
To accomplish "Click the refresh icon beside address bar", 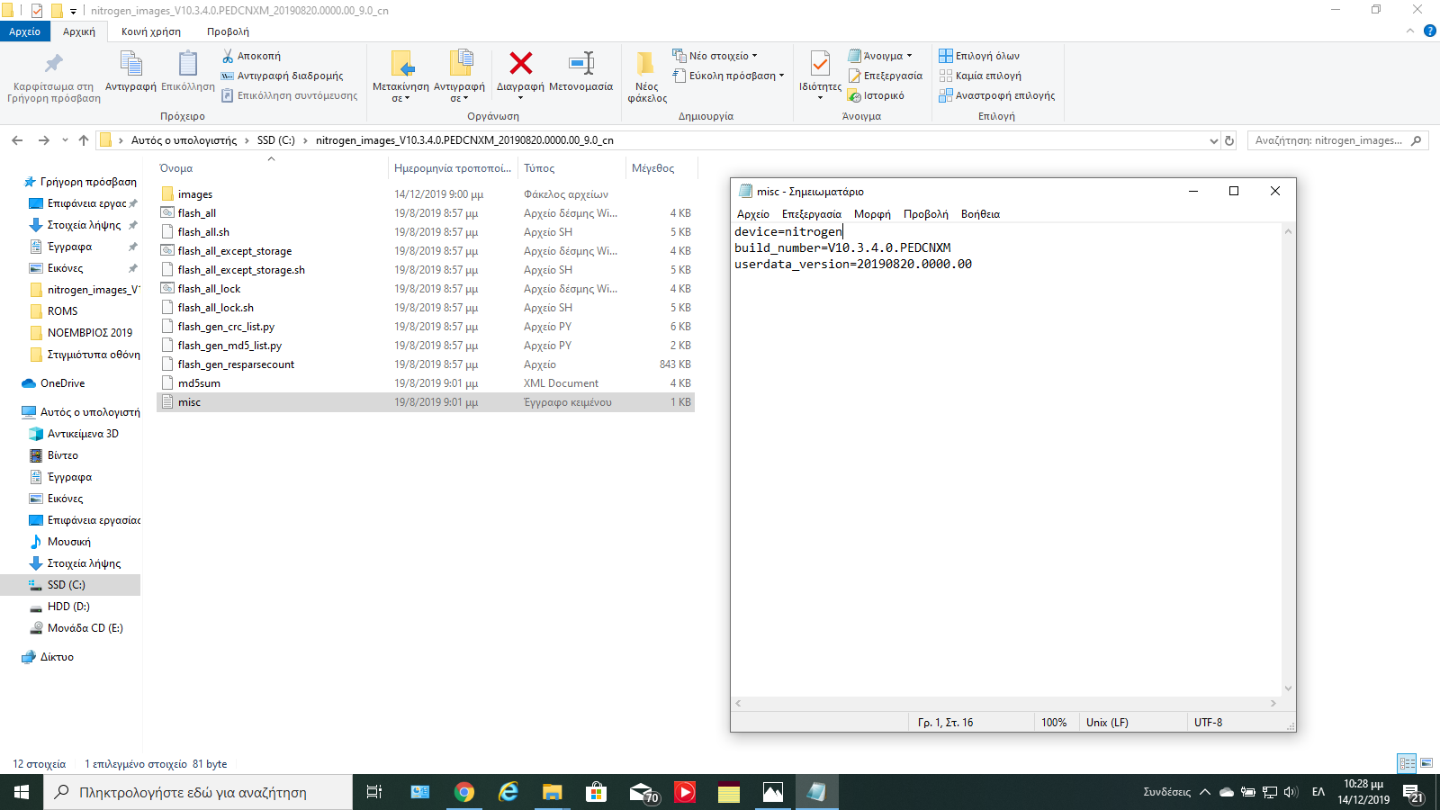I will click(1229, 140).
